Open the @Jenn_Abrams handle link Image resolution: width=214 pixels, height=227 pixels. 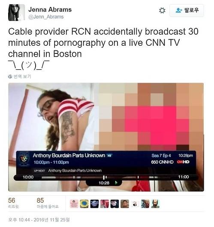(46, 17)
